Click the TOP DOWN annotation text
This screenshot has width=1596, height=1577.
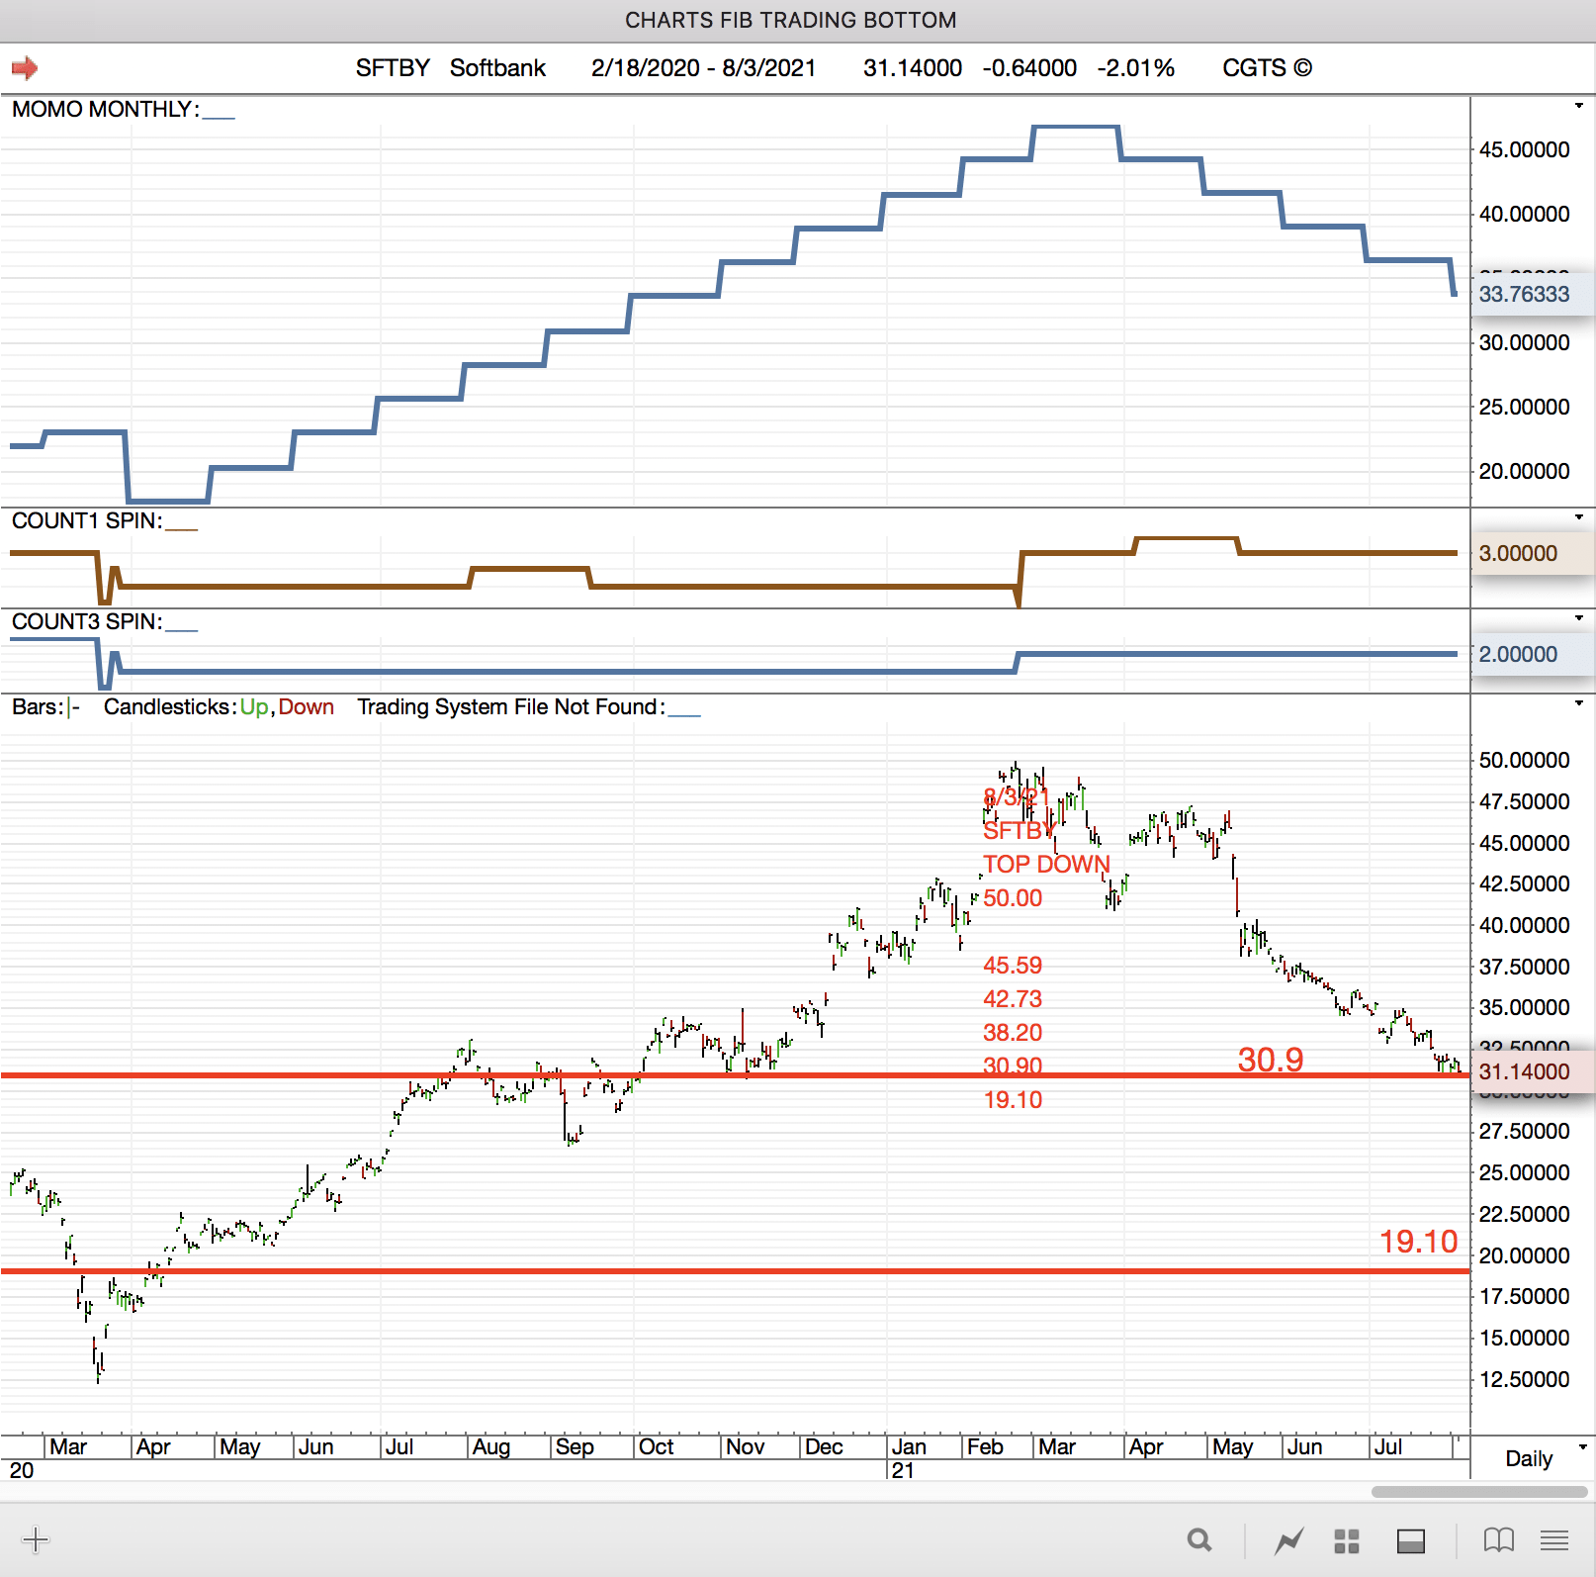tap(1047, 864)
